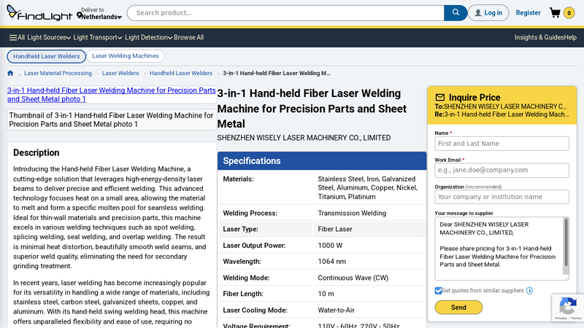
Task: Toggle Get quotes from similar suppliers checkbox
Action: 439,291
